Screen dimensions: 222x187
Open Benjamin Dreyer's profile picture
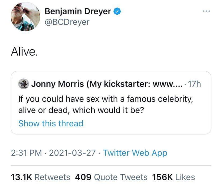(25, 17)
